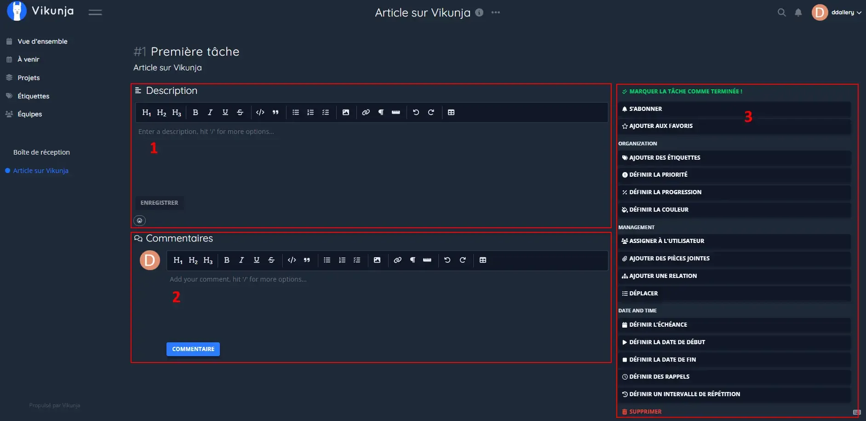Click Ajouter aux favoris

(x=734, y=126)
